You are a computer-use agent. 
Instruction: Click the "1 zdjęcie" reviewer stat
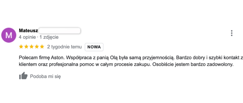coord(49,37)
